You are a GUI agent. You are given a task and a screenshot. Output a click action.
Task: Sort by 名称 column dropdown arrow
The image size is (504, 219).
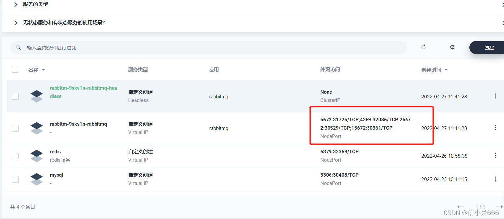[43, 70]
